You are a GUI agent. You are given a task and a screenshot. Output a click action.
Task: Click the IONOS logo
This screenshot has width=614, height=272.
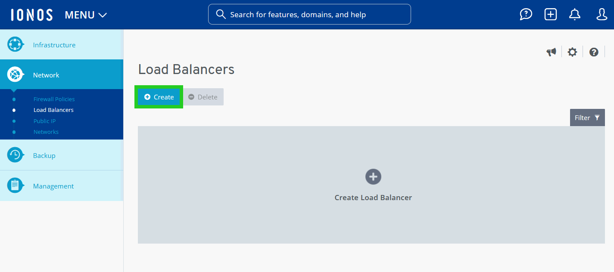[x=31, y=14]
